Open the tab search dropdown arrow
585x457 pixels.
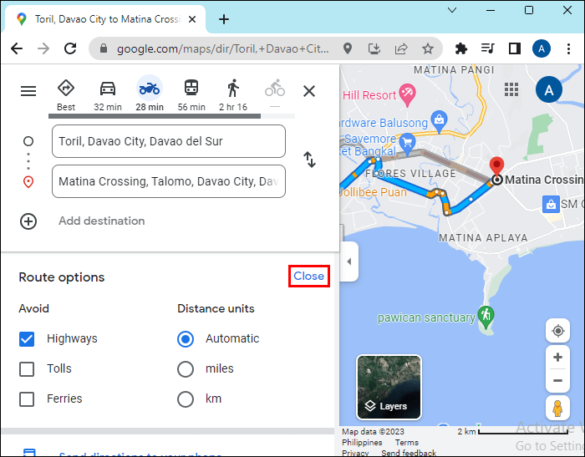(452, 10)
